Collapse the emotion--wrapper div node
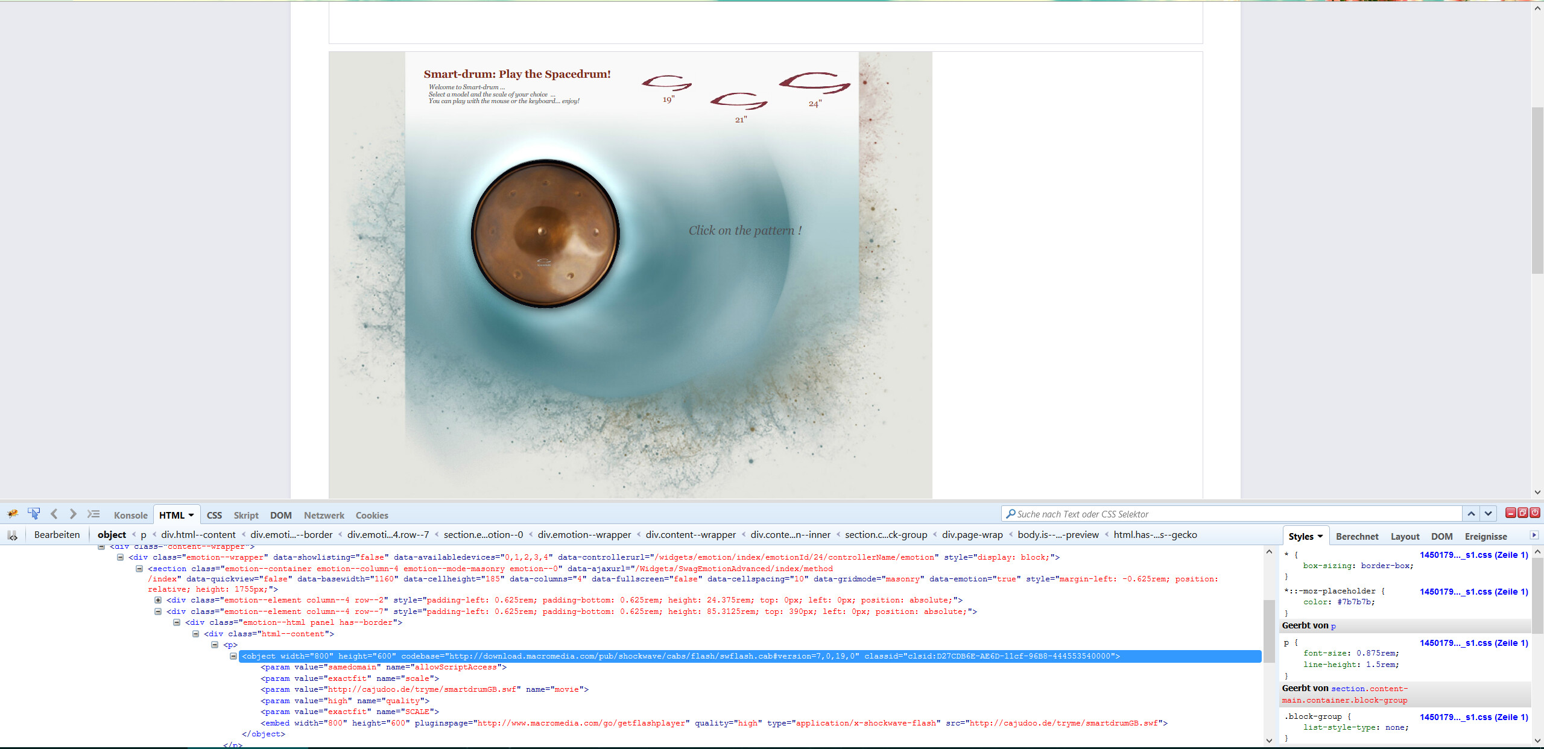Viewport: 1544px width, 749px height. coord(120,557)
